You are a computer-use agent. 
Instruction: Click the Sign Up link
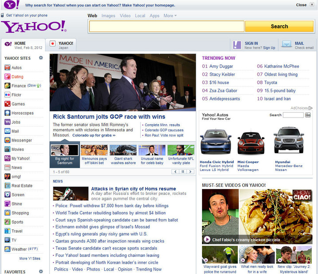(x=269, y=48)
